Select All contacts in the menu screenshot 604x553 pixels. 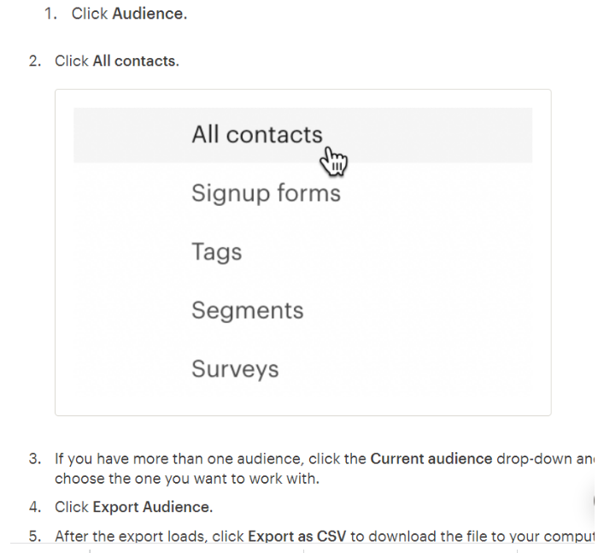click(x=256, y=135)
